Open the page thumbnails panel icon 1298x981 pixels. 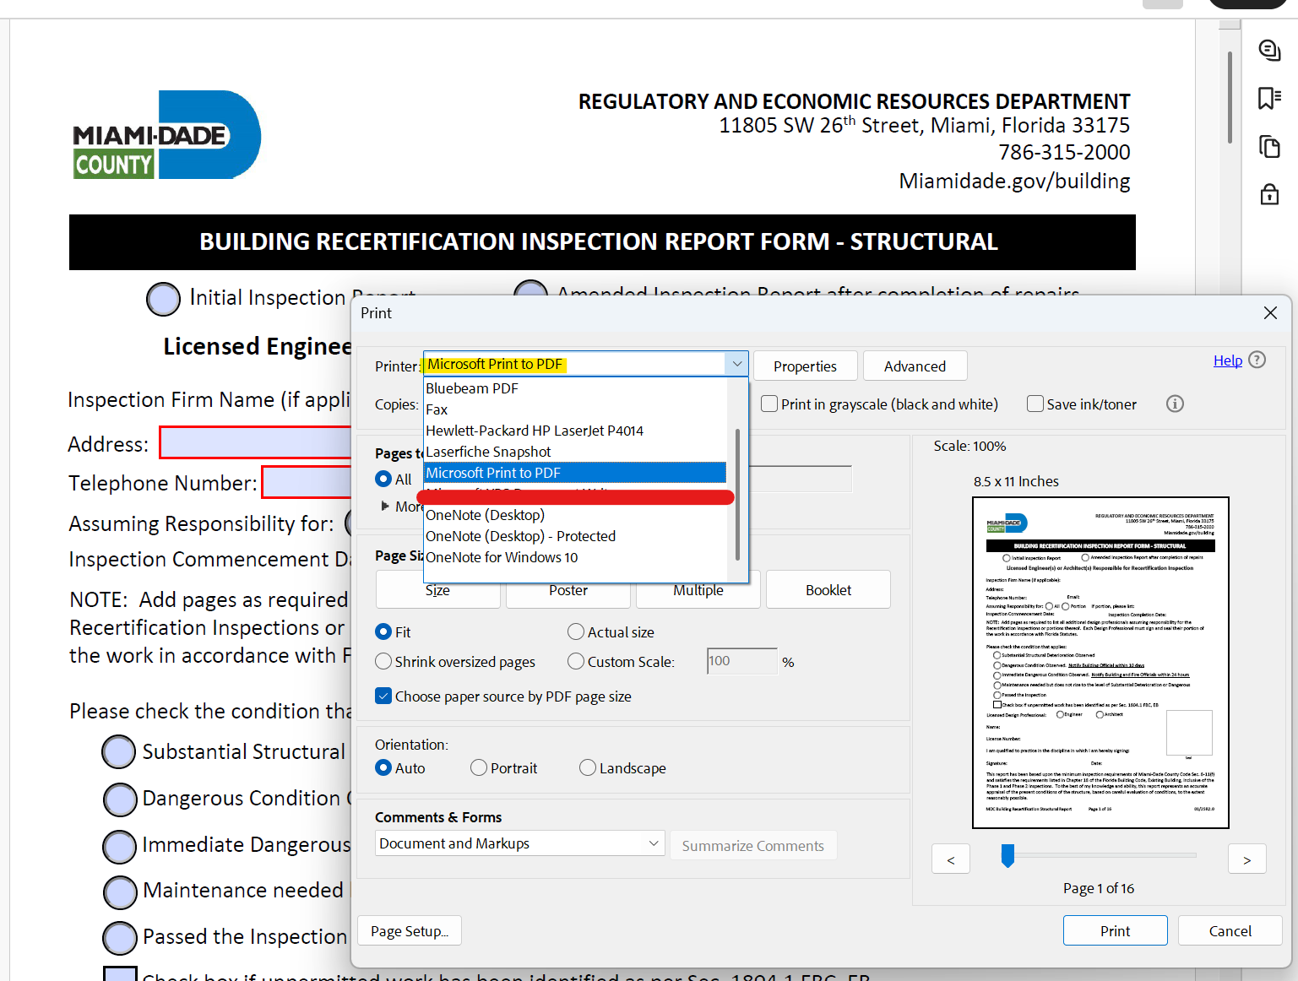(1269, 146)
